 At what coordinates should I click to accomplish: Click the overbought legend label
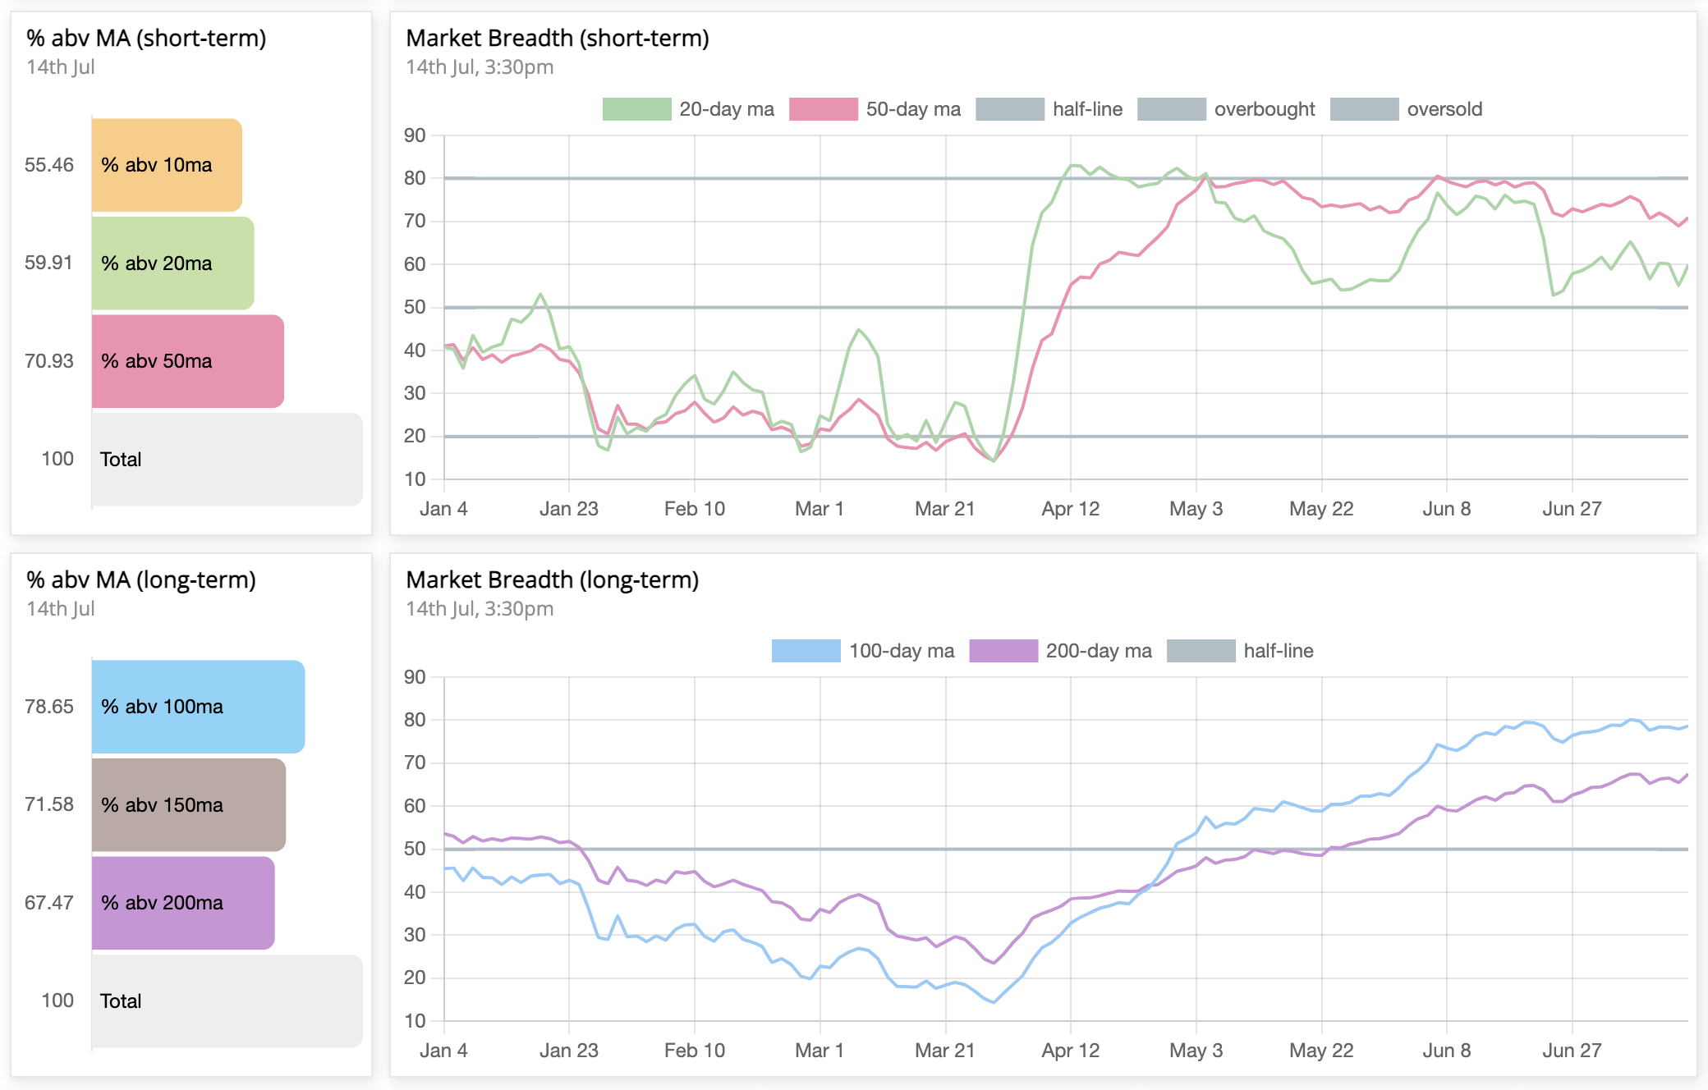pyautogui.click(x=1265, y=109)
